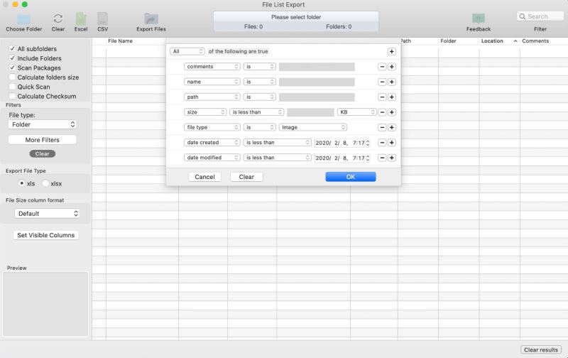
Task: Open date created 'is less than' dropdown
Action: tap(277, 143)
